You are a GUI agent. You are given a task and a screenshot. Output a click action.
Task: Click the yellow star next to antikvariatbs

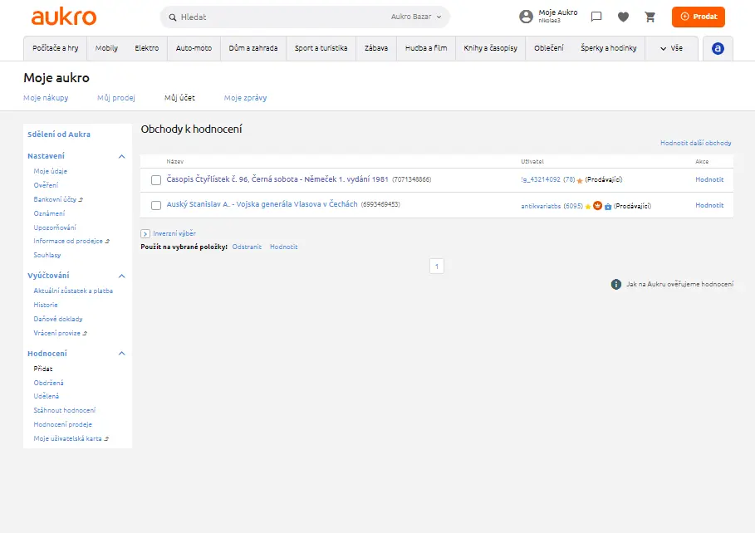point(588,207)
